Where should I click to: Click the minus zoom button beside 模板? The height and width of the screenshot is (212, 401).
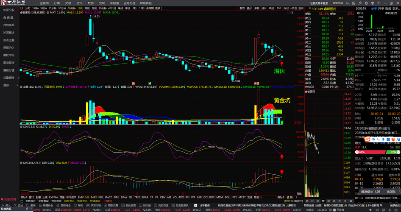coord(302,197)
